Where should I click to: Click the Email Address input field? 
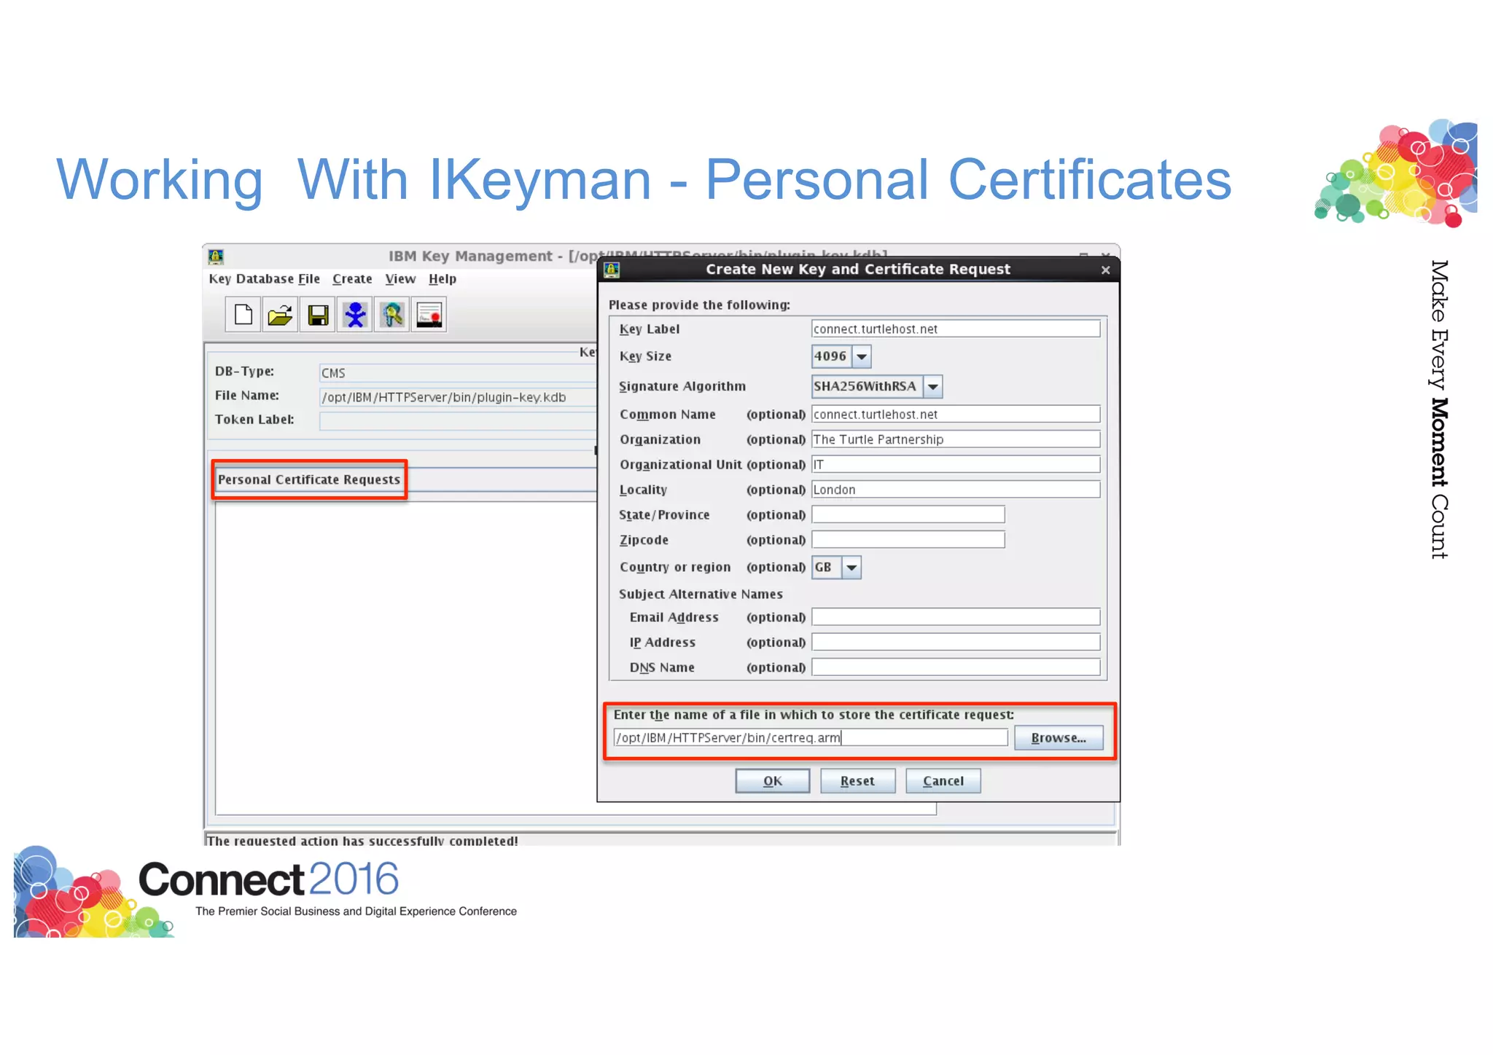coord(956,617)
